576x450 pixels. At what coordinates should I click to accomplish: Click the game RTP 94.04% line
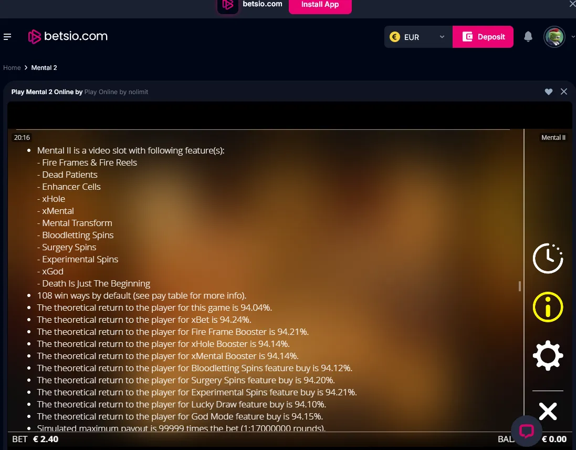click(155, 308)
